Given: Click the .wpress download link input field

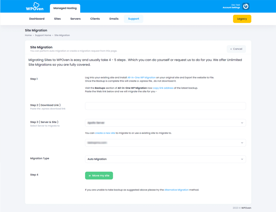Looking at the screenshot, I should coord(165,106).
